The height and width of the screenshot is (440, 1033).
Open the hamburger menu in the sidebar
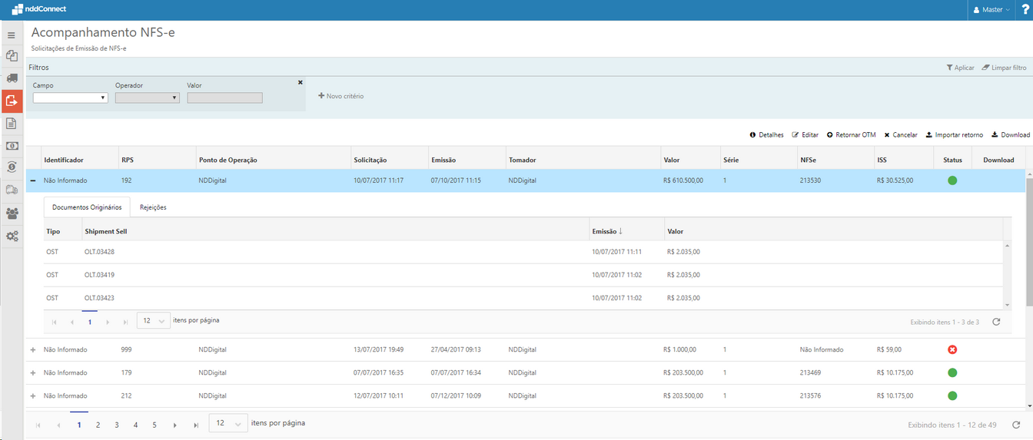pos(12,35)
